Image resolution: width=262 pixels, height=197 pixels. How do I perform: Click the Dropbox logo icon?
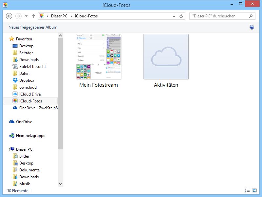coord(15,80)
